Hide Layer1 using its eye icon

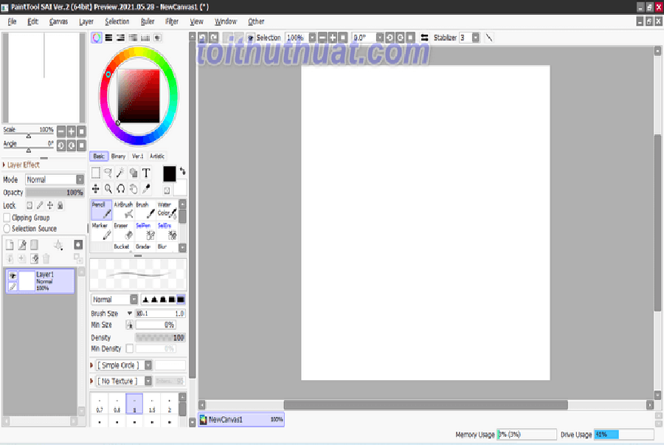tap(13, 275)
